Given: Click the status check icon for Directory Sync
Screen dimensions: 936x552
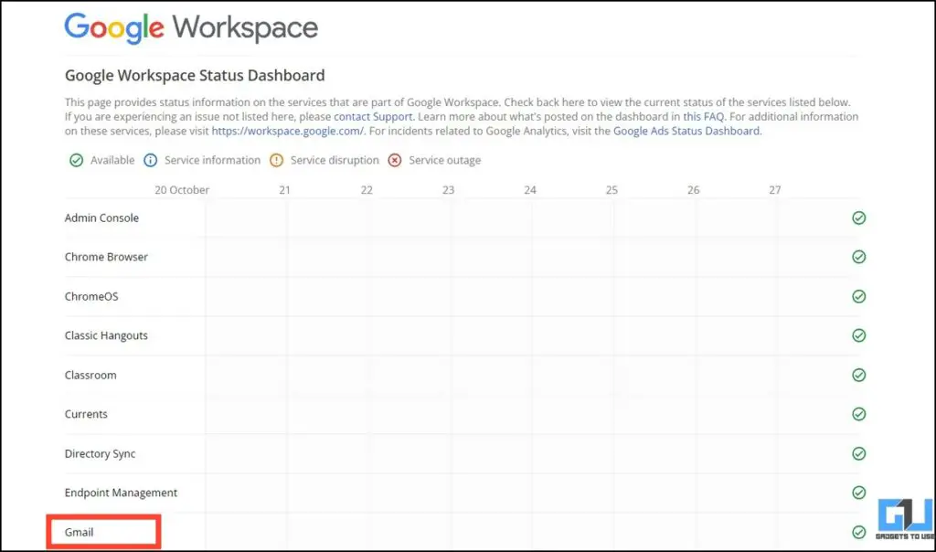Looking at the screenshot, I should click(x=858, y=453).
